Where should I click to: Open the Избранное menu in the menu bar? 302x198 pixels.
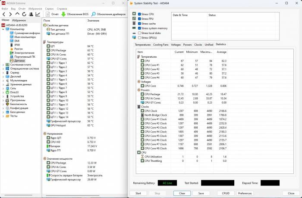click(x=35, y=9)
